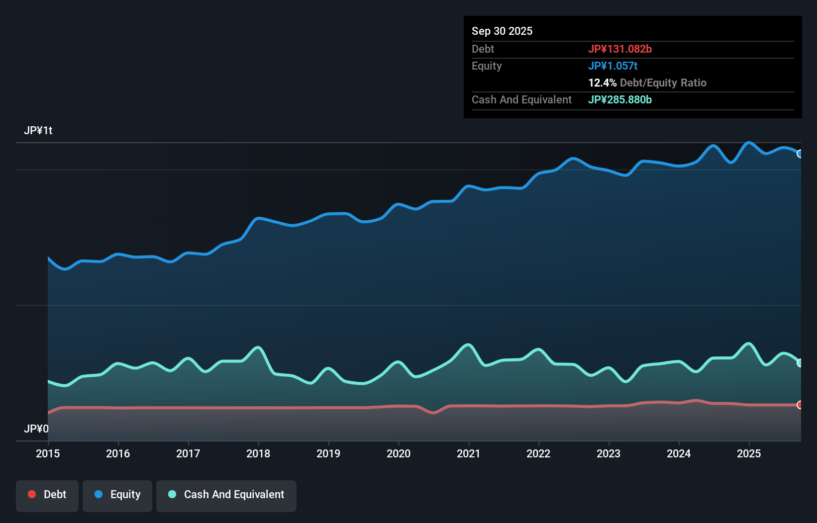
Task: Toggle the Cash And Equivalent series visibility
Action: click(x=226, y=495)
